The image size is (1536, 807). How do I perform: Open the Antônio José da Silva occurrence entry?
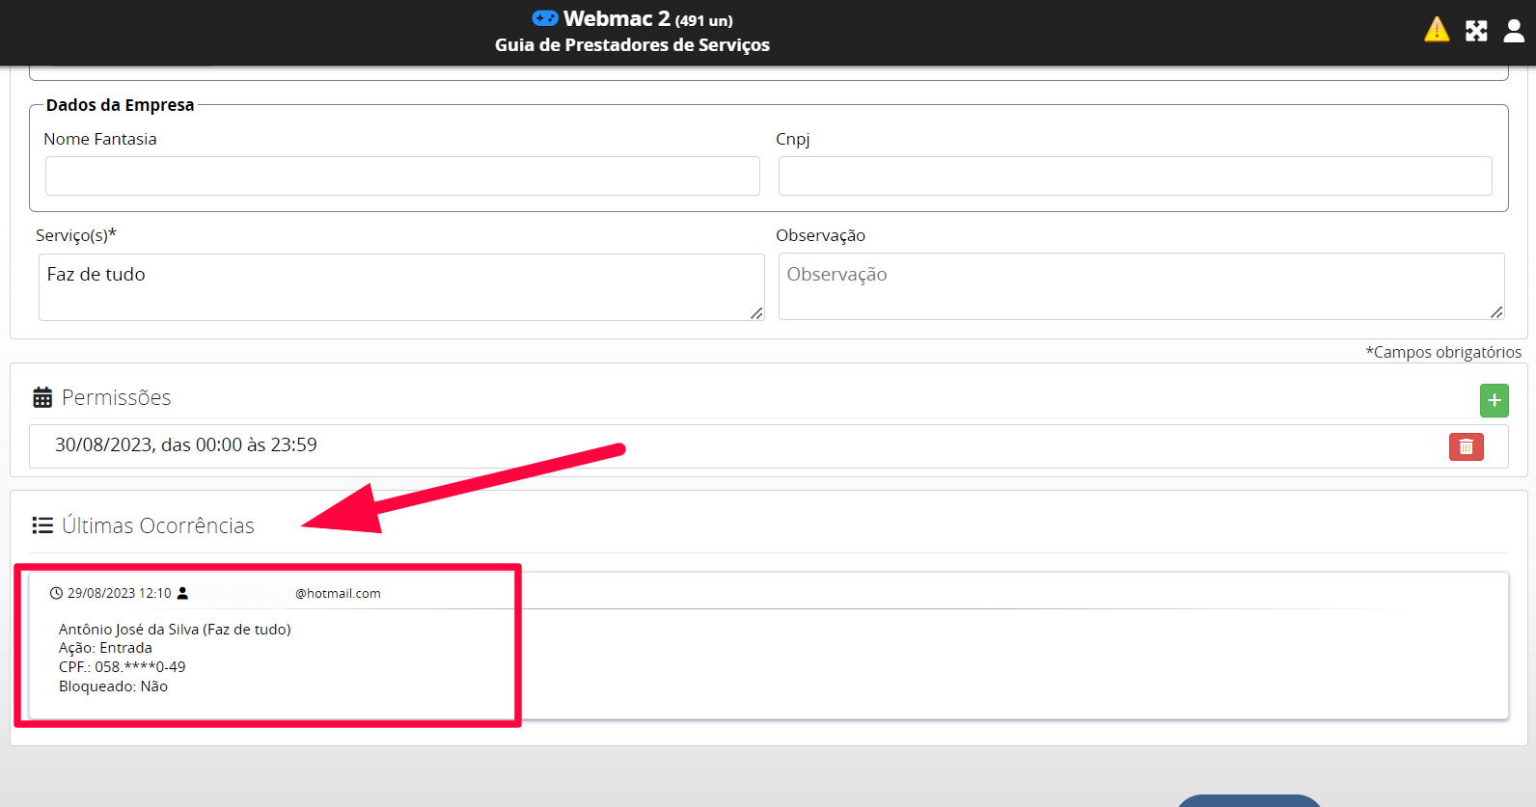[175, 630]
